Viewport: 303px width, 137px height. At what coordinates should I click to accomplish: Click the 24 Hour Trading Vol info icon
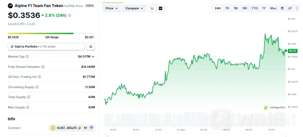pyautogui.click(x=39, y=77)
